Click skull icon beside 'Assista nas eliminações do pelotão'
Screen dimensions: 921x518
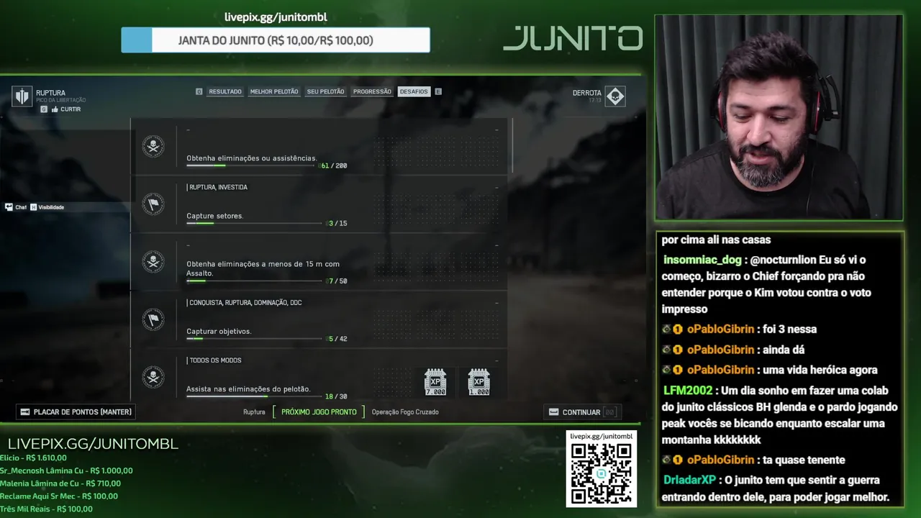coord(153,377)
